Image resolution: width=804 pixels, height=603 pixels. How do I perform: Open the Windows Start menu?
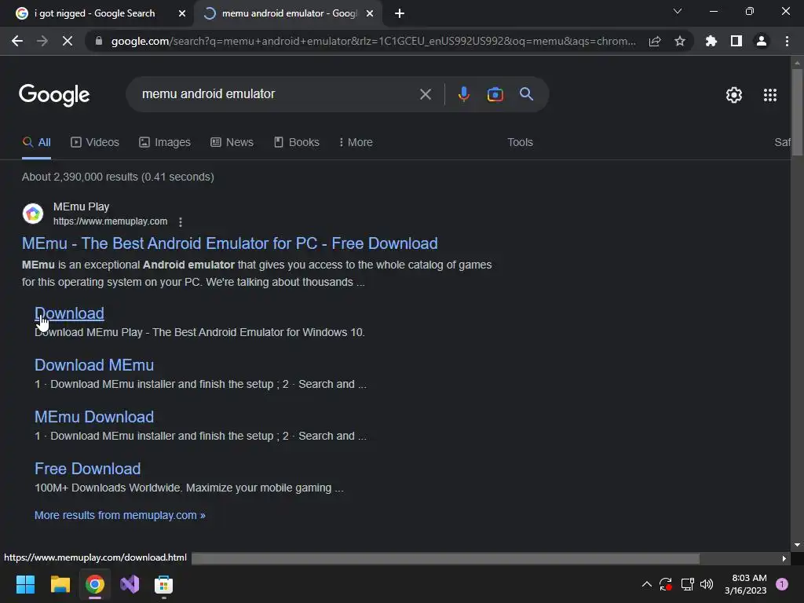tap(25, 584)
